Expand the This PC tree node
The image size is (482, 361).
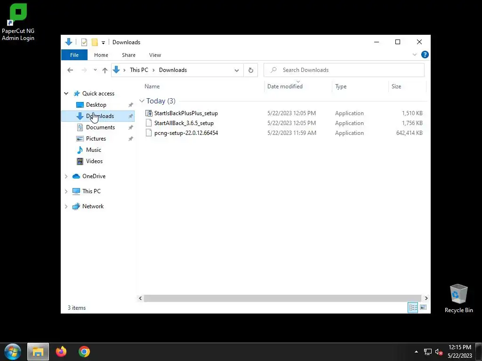[66, 191]
